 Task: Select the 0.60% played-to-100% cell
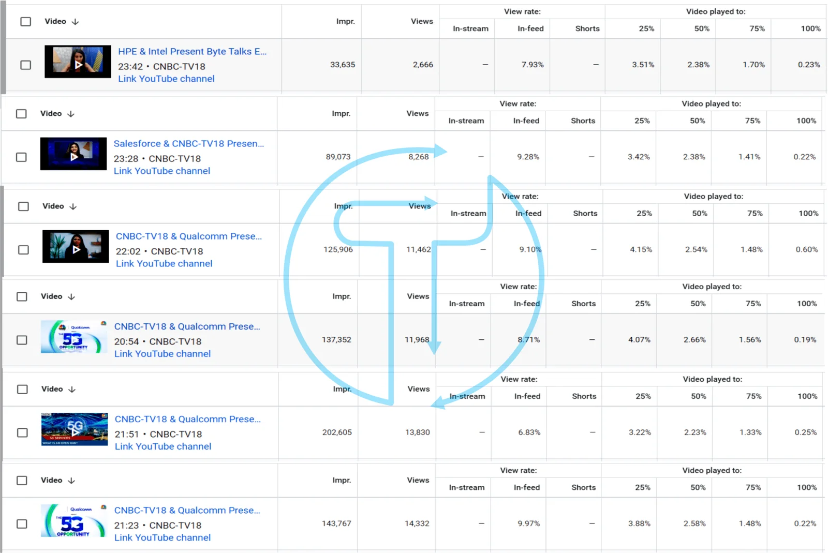[x=807, y=249]
